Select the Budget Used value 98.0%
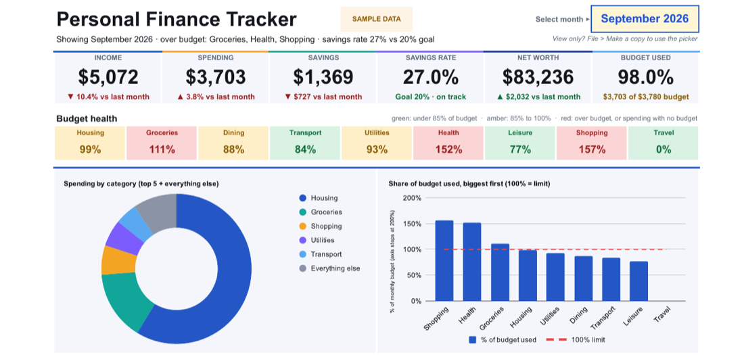Screen dimensions: 744x355 coord(645,77)
